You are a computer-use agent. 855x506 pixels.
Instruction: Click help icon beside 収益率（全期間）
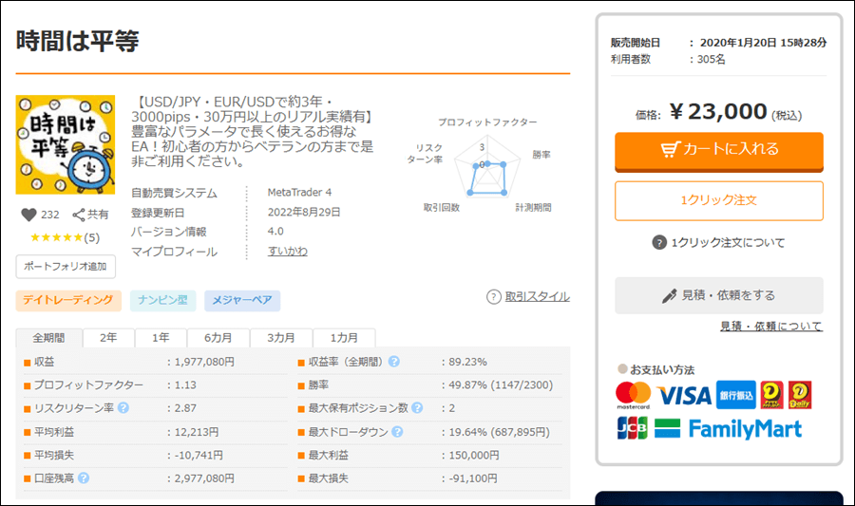click(x=394, y=362)
